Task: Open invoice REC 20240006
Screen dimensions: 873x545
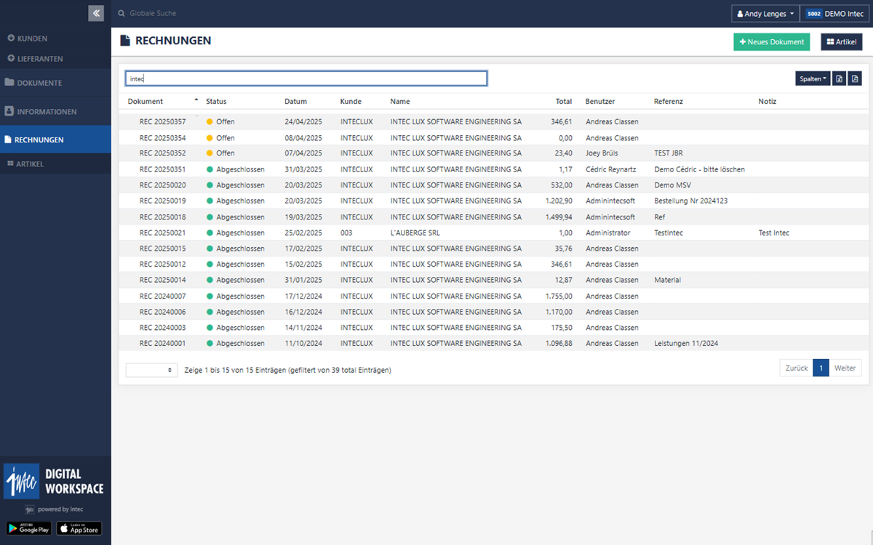Action: pos(163,312)
